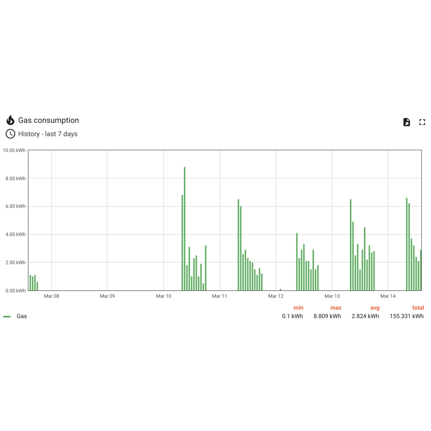Click the '10.00 kWh' y-axis label
Viewport: 431px width, 431px height.
coord(14,150)
